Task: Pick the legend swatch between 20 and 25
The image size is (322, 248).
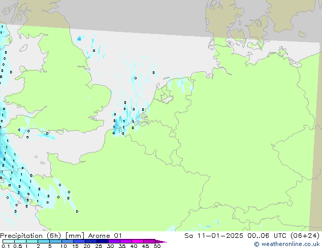Action: pos(92,241)
